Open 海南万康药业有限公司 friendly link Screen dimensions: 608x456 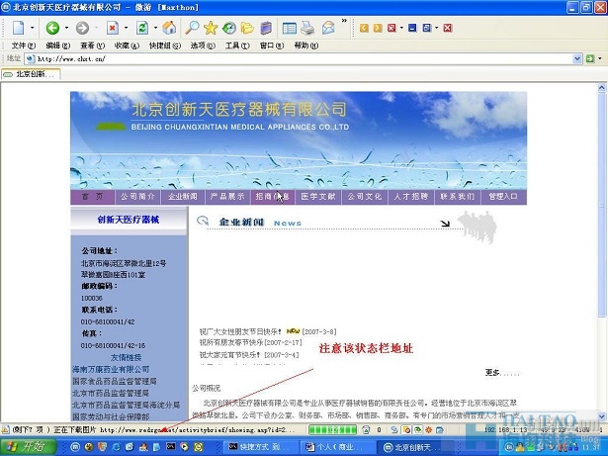[111, 370]
